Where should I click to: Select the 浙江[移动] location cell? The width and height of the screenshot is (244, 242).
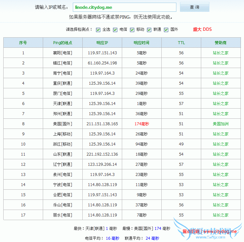[63, 144]
